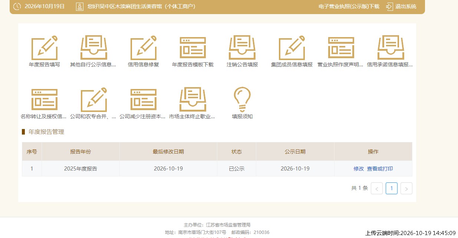Click the 操作 column header
The height and width of the screenshot is (238, 458).
[373, 152]
